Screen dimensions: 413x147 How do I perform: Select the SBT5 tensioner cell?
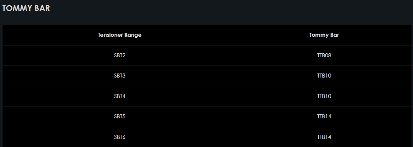tap(120, 117)
